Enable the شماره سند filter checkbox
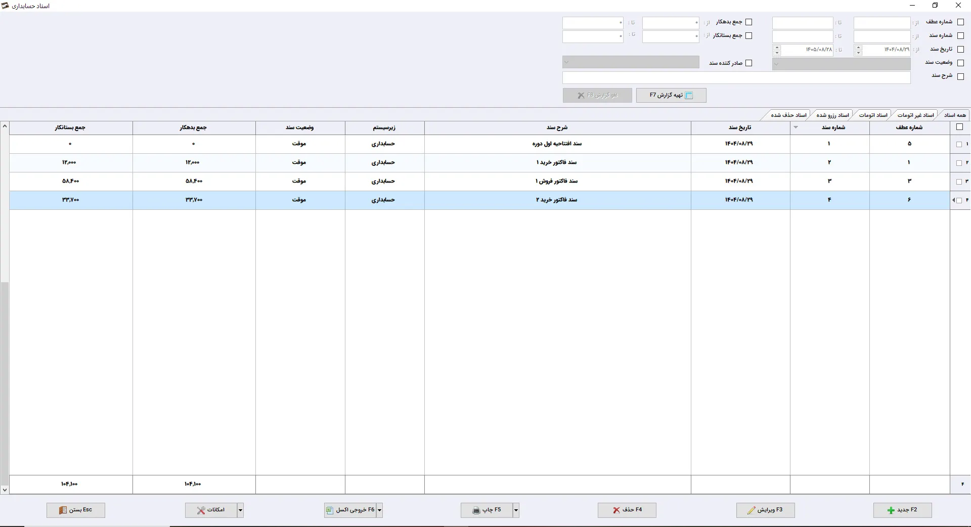The image size is (971, 527). [961, 35]
